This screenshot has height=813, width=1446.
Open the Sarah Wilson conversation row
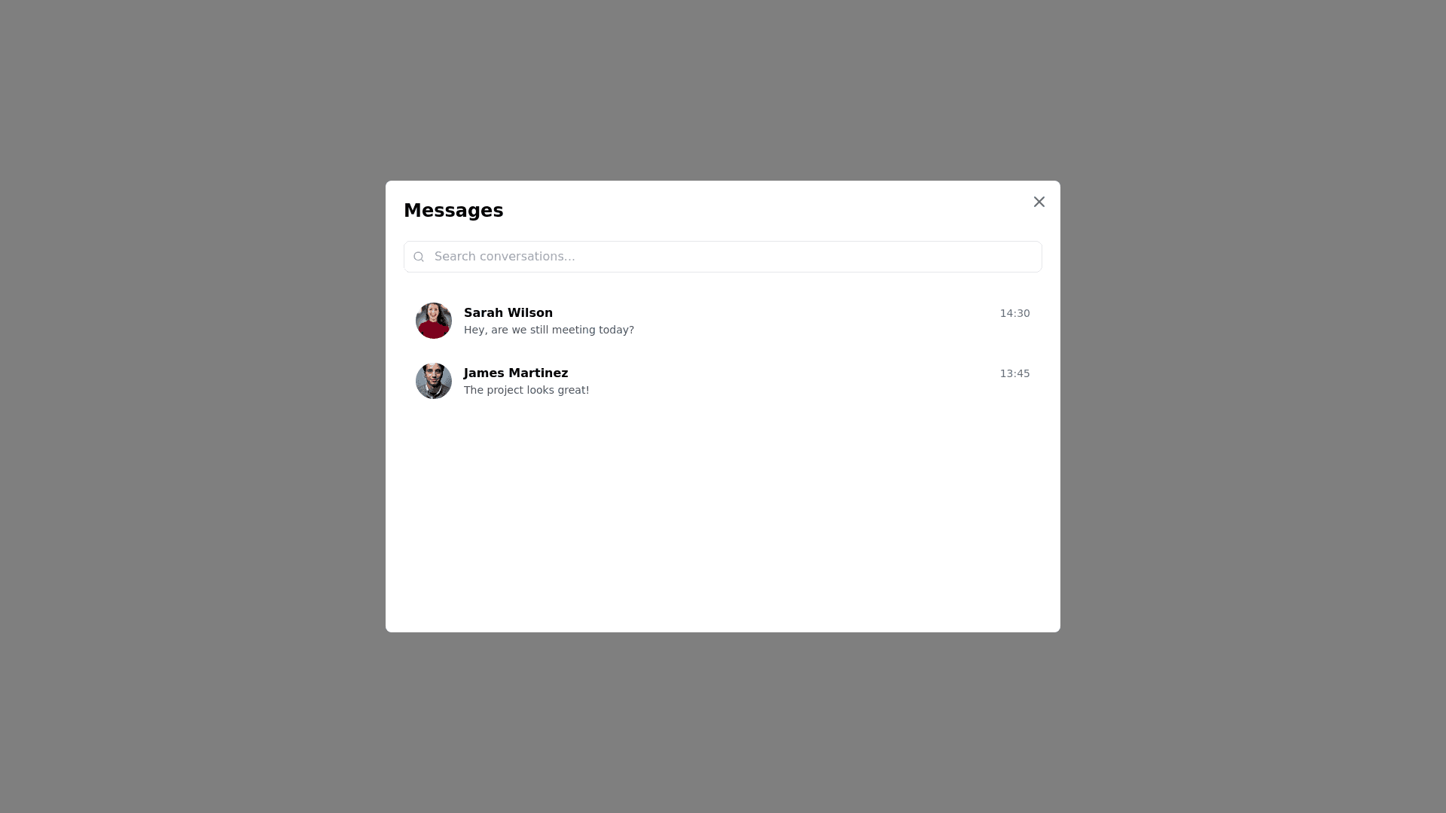click(723, 321)
